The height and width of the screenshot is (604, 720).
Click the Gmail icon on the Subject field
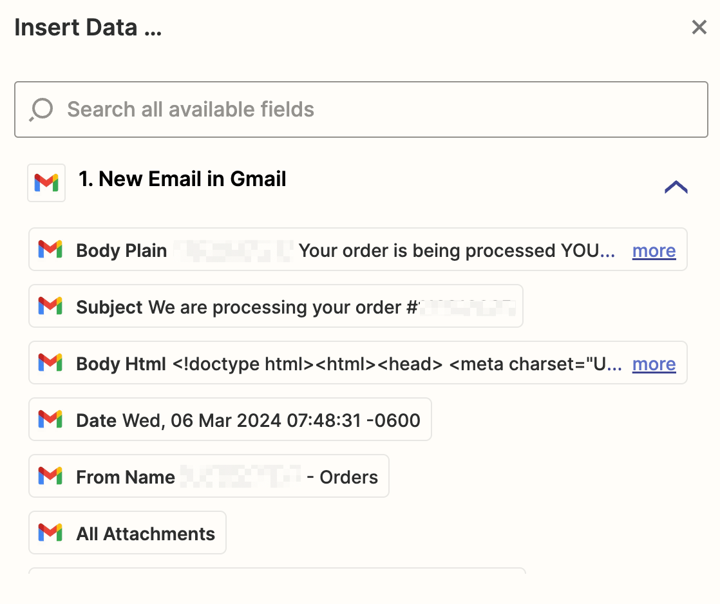50,307
